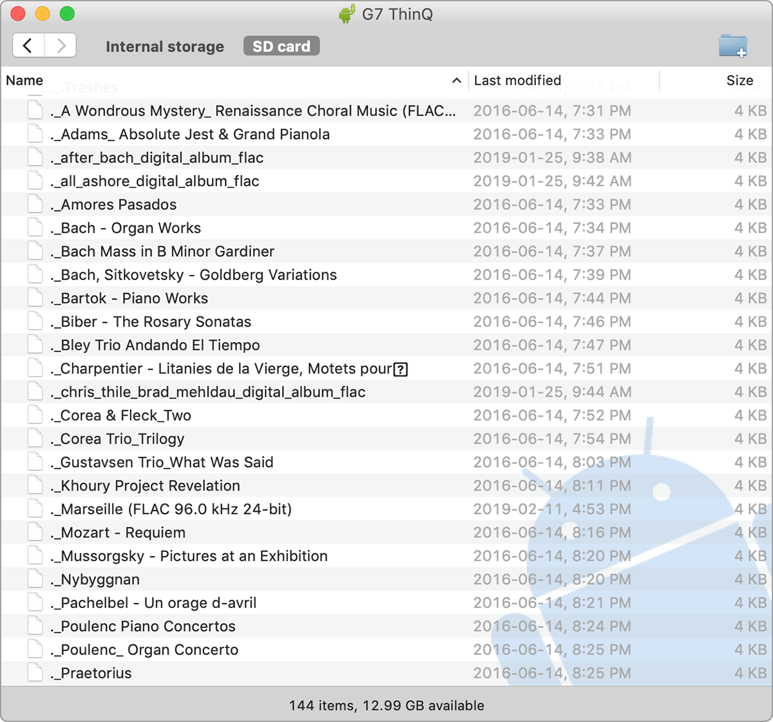This screenshot has height=722, width=773.
Task: Select ._Marseille (FLAC 96.0 kHz 24-bit) name
Action: [x=171, y=509]
